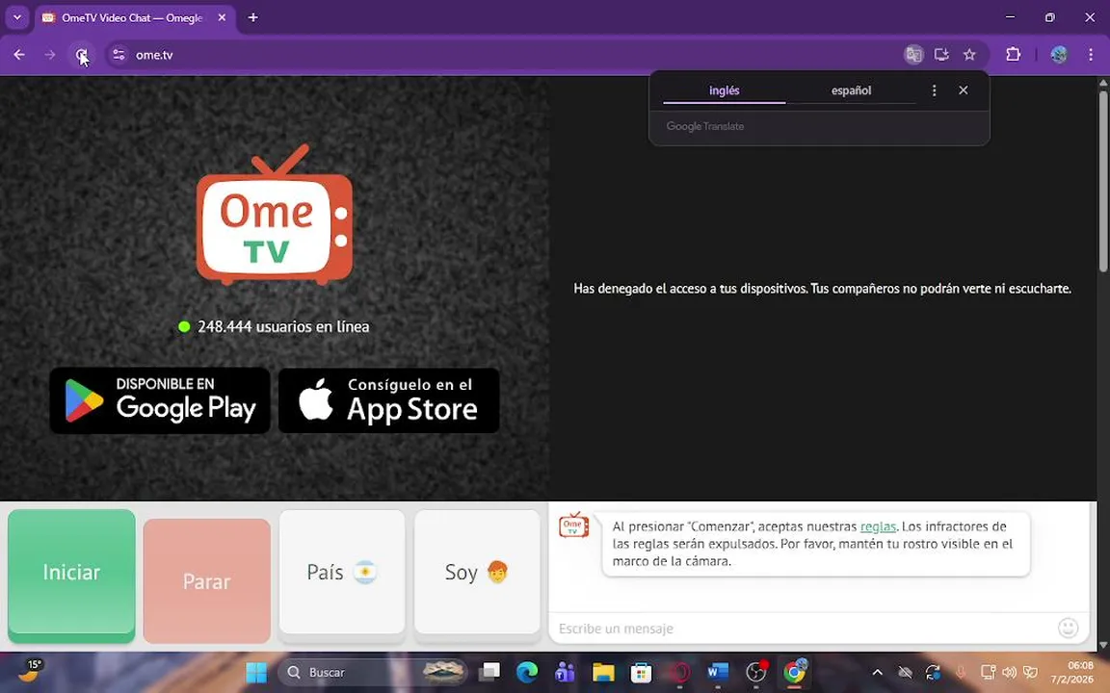
Task: Click the browser back arrow
Action: 19,55
